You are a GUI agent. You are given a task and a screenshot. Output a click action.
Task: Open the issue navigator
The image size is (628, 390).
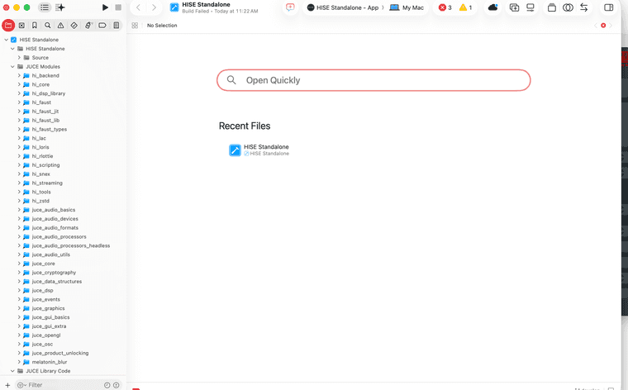click(x=60, y=26)
